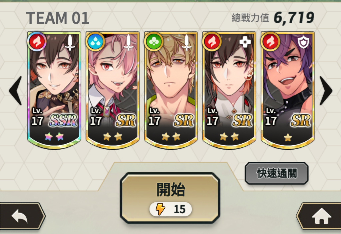Click the total power value 6,719
The width and height of the screenshot is (341, 234).
point(294,18)
